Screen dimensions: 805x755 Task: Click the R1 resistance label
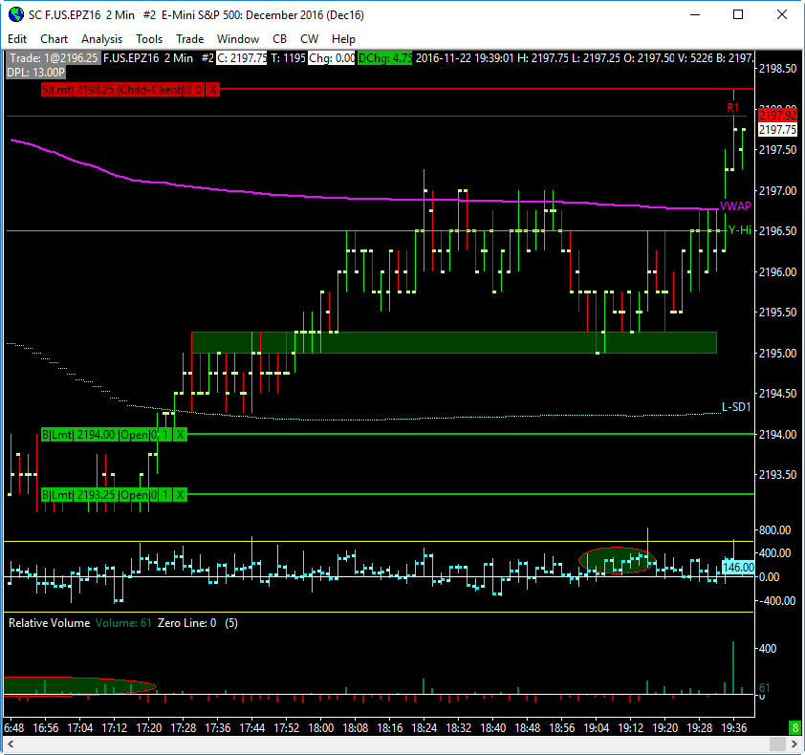coord(732,108)
